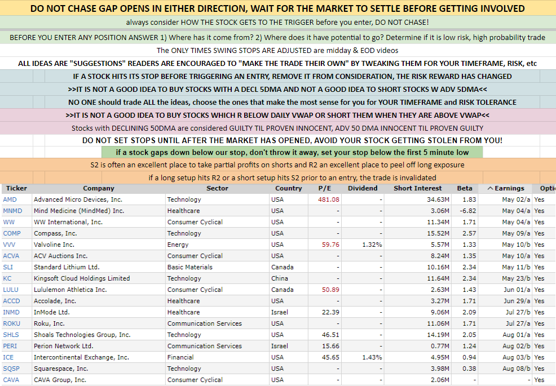Viewport: 556px width, 386px height.
Task: Click the 'DO NOT CHASE GAP OPENS' banner
Action: [278, 8]
